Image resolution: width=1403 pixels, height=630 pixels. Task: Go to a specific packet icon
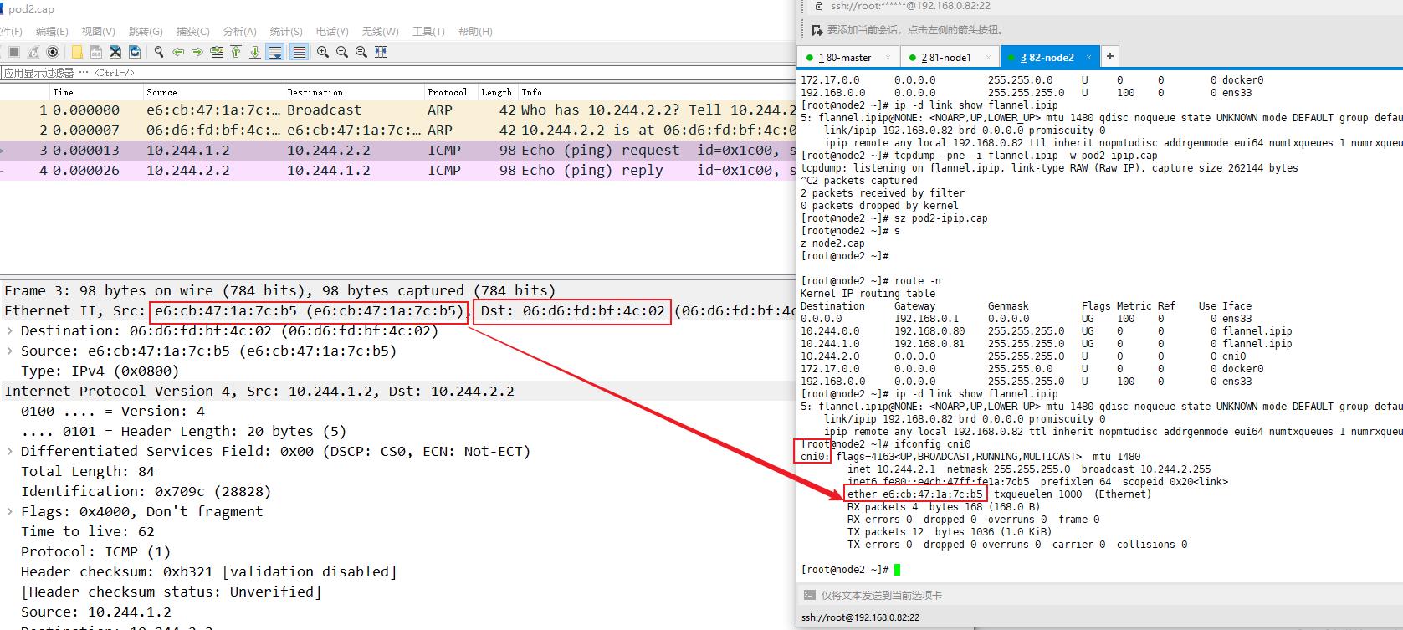pyautogui.click(x=217, y=52)
